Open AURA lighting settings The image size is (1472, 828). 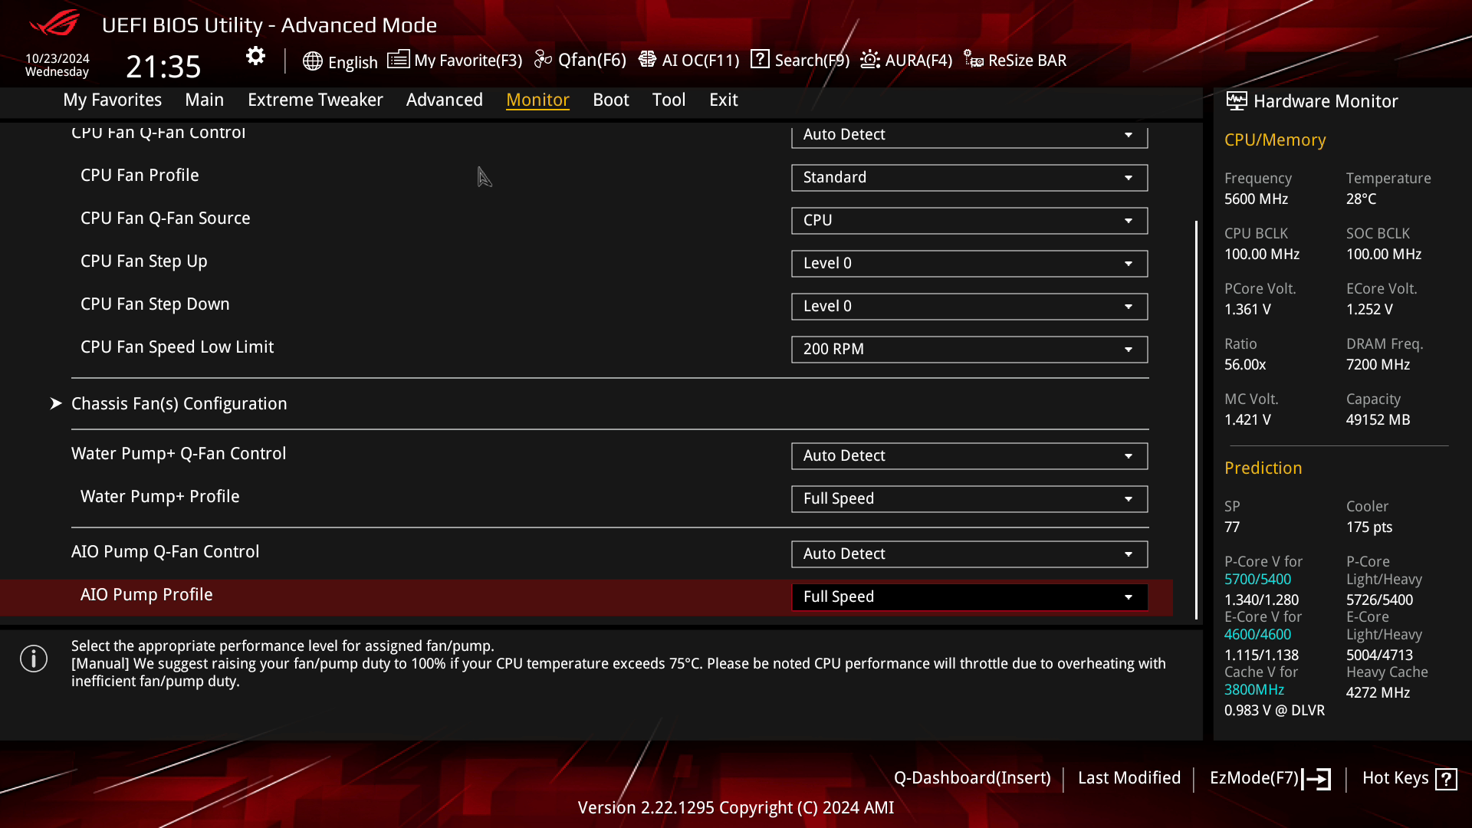(905, 60)
